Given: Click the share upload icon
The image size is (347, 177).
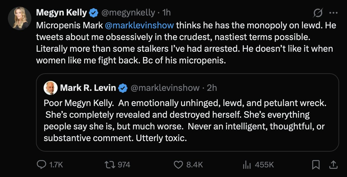Looking at the screenshot, I should pos(333,165).
